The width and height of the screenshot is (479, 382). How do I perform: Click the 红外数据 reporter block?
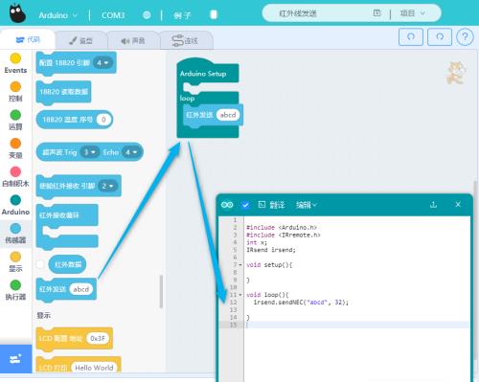point(68,264)
